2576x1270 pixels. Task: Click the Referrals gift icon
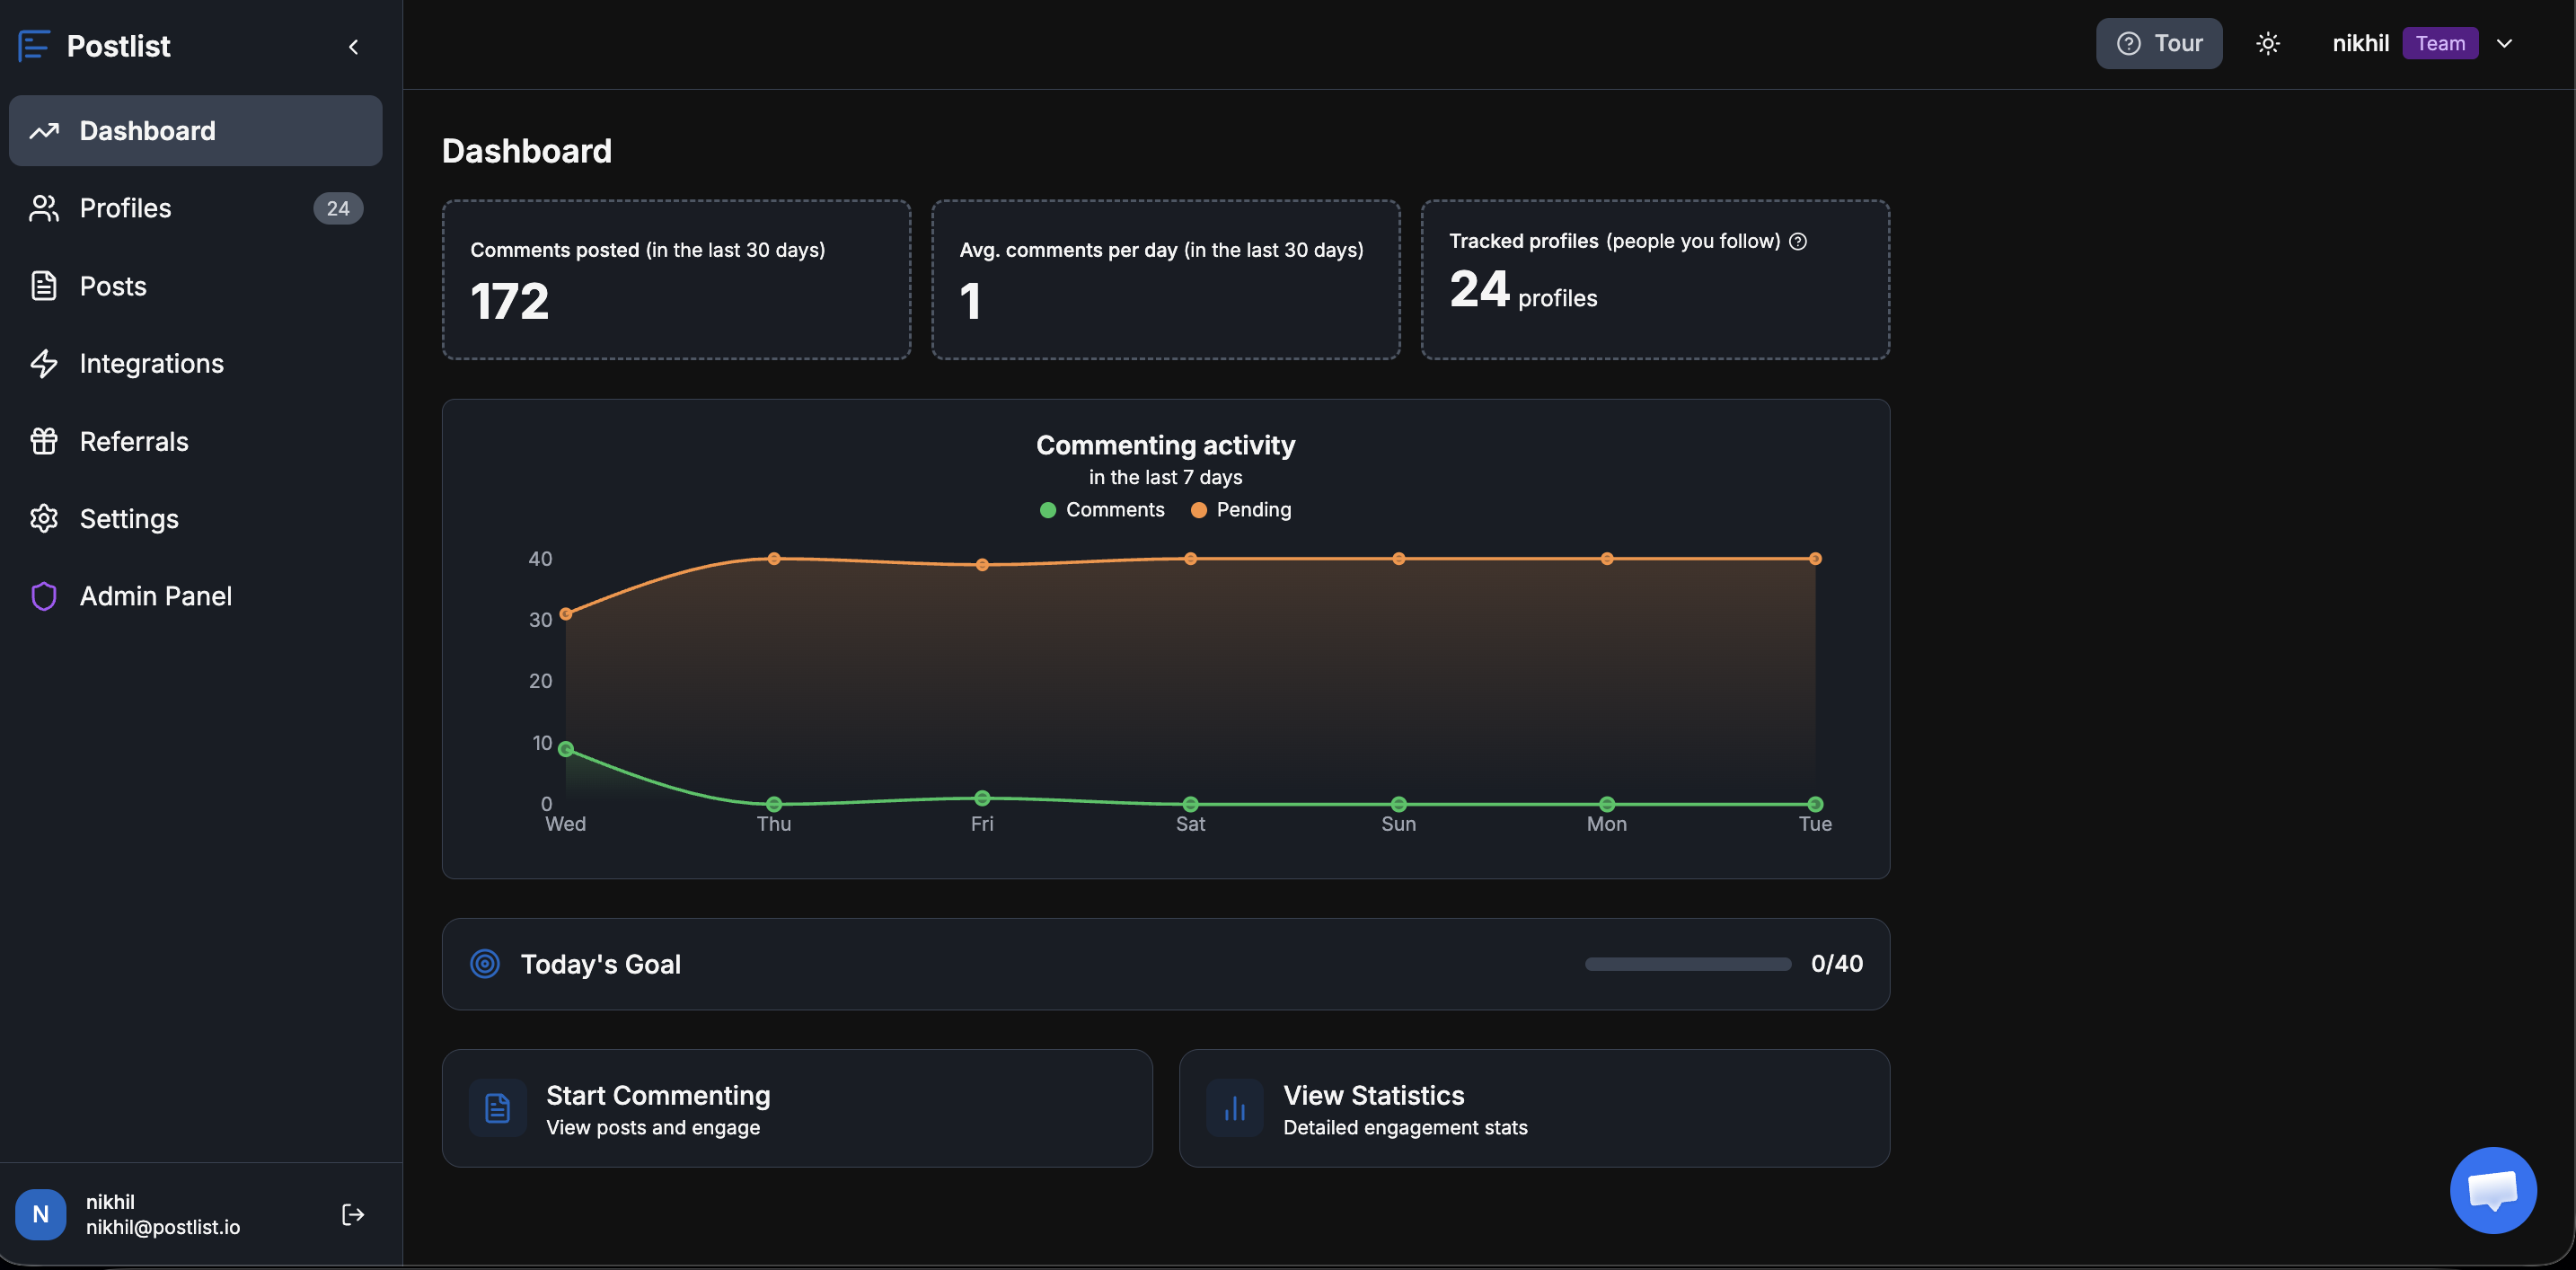(x=43, y=441)
